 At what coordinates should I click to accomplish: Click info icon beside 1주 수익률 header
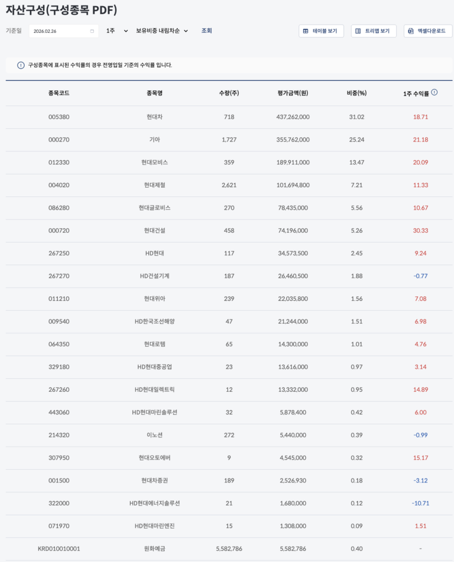coord(434,93)
